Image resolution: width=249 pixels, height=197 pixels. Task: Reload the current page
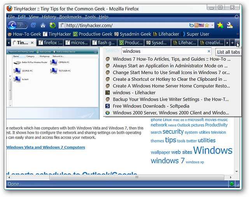[x=33, y=25]
